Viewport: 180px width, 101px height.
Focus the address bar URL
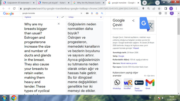click(81, 9)
